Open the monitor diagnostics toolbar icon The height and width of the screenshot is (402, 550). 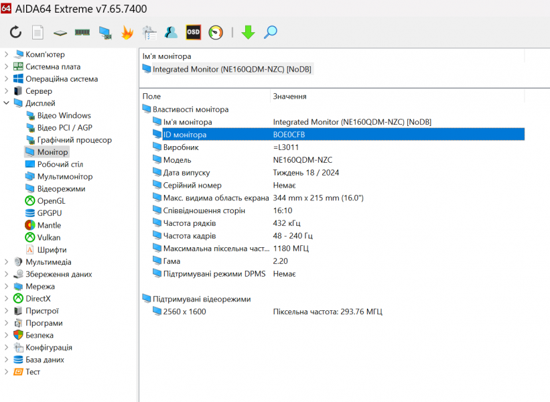tap(105, 33)
